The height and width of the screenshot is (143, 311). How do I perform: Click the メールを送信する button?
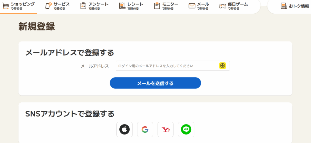tap(155, 83)
